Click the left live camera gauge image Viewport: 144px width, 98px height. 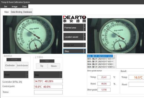(x=32, y=35)
